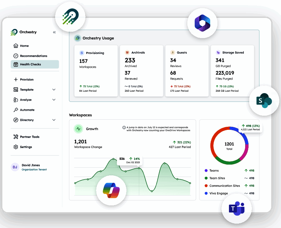Collapse the sidebar with the double-chevron icon
Screen dimensions: 281x228
(x=54, y=32)
